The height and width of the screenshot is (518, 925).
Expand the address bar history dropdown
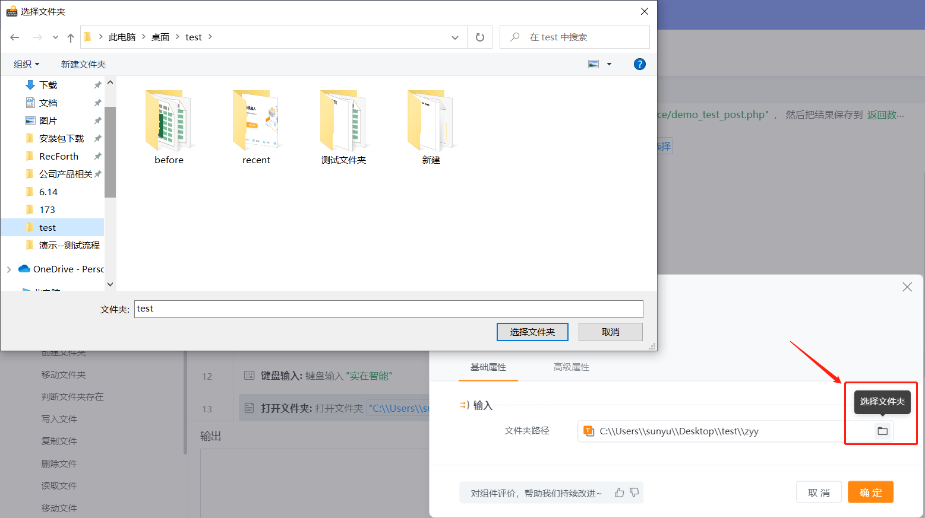[455, 37]
